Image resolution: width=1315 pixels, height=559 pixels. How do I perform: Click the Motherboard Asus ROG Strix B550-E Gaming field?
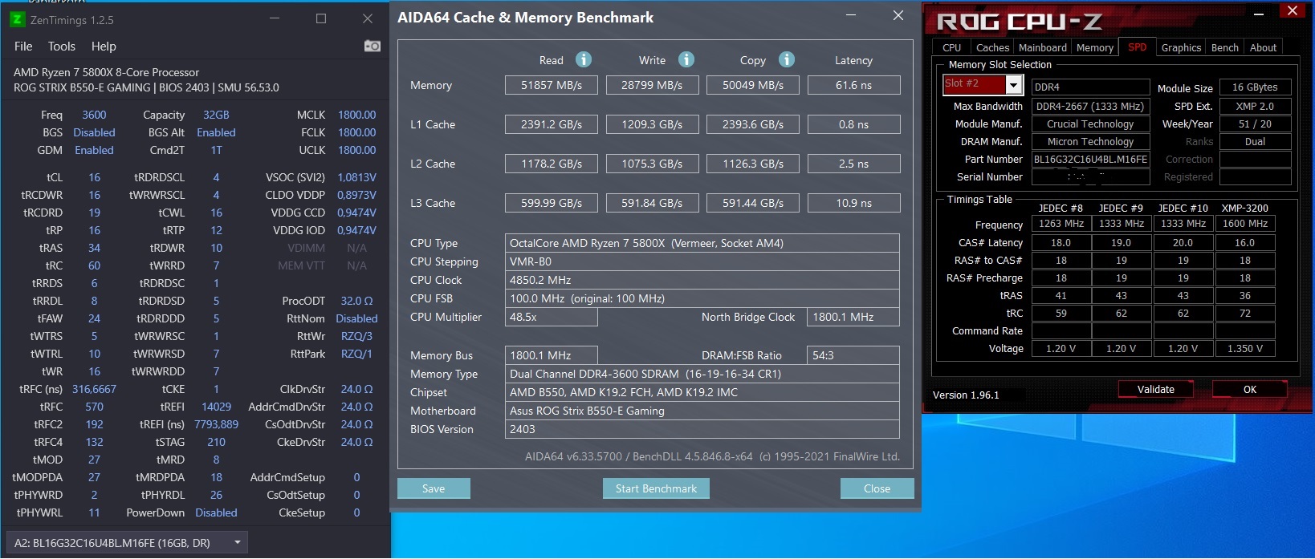(702, 411)
